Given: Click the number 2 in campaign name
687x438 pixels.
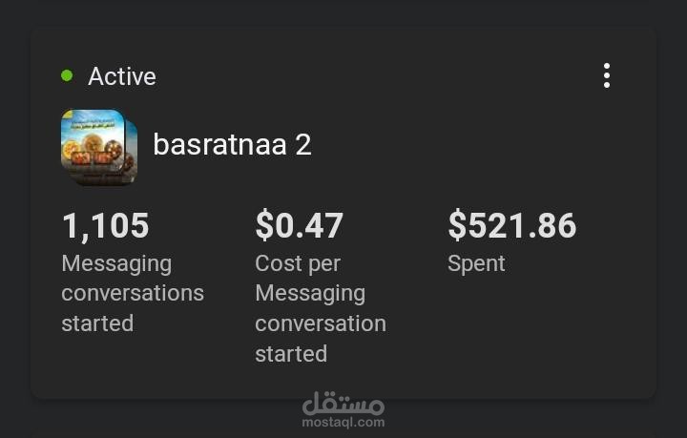Looking at the screenshot, I should 302,145.
